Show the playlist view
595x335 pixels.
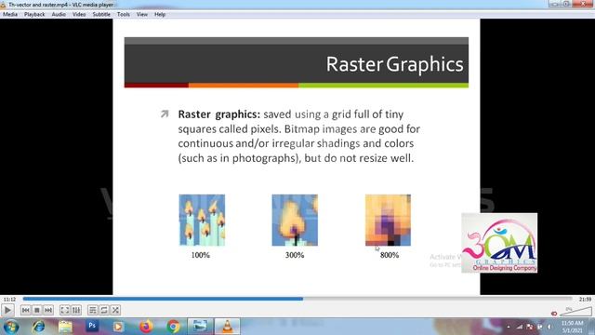pyautogui.click(x=93, y=310)
